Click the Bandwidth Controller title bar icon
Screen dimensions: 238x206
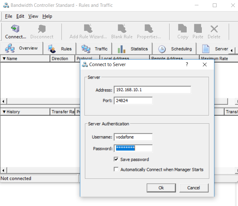6,5
